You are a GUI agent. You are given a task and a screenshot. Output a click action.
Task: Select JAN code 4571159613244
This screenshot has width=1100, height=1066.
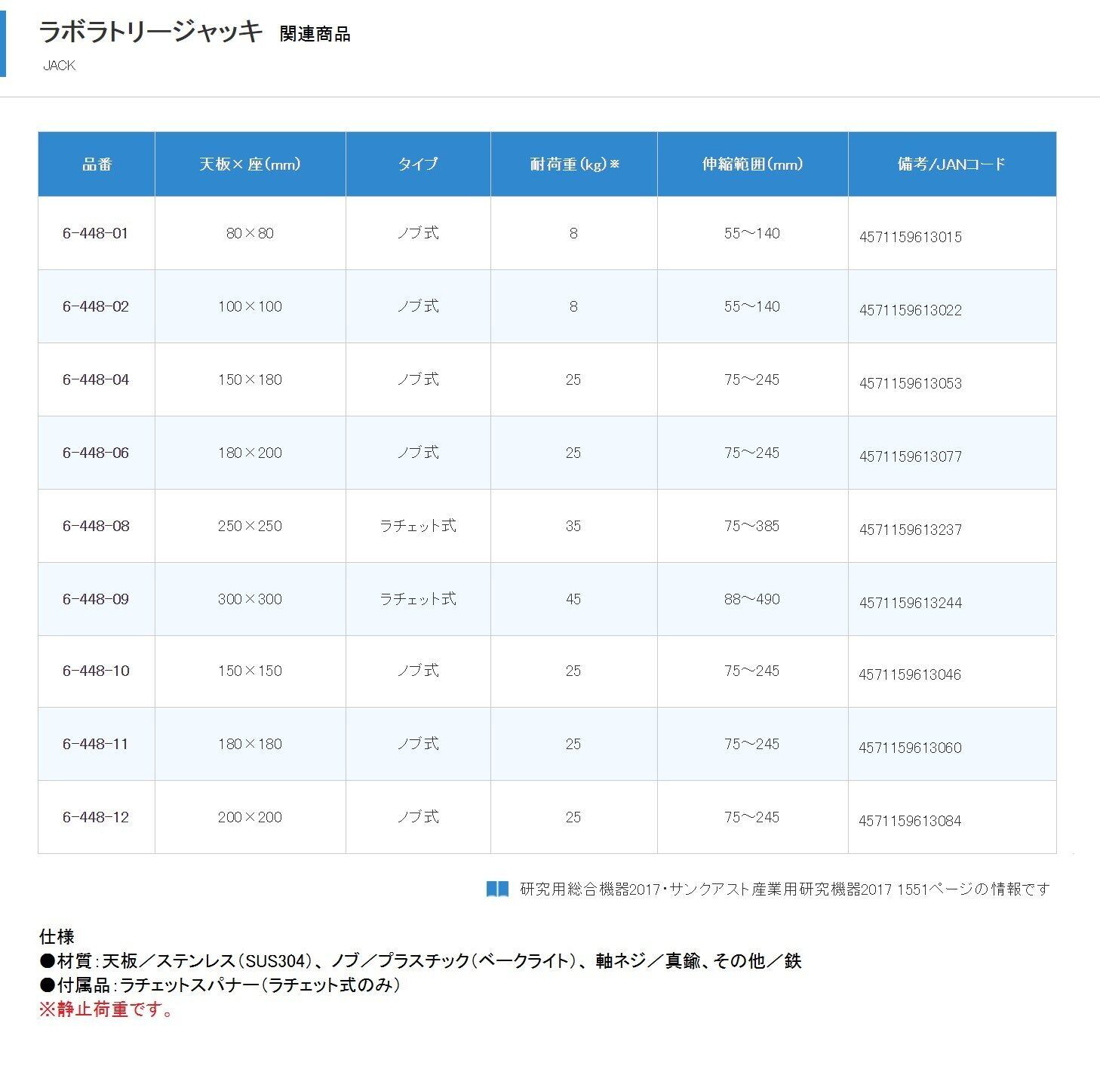click(911, 604)
